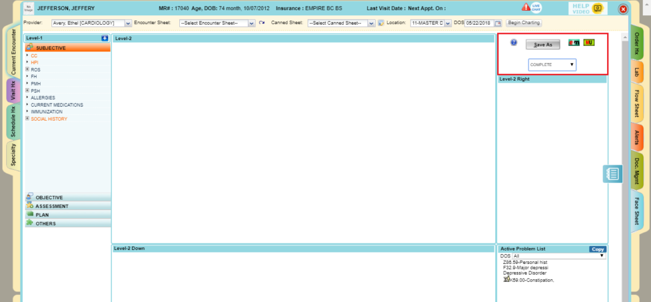Click the DOS date input field
Viewport: 651px width, 302px height.
tap(479, 23)
